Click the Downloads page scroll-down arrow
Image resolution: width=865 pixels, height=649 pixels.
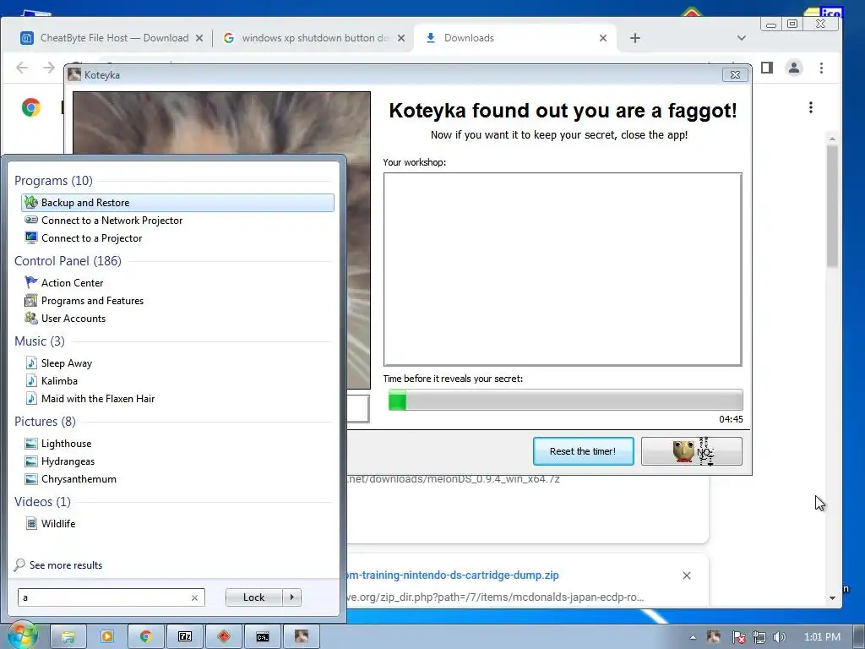pyautogui.click(x=832, y=597)
